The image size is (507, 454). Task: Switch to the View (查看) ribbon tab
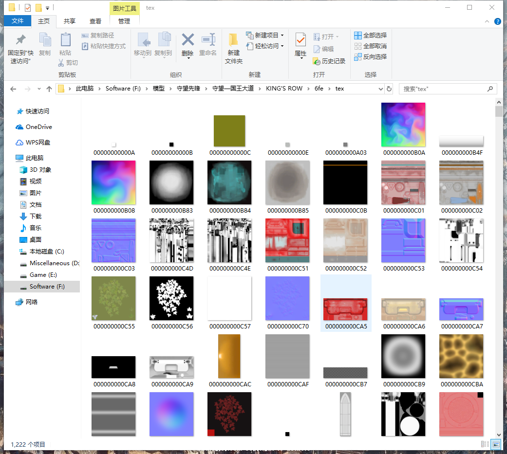click(x=95, y=21)
